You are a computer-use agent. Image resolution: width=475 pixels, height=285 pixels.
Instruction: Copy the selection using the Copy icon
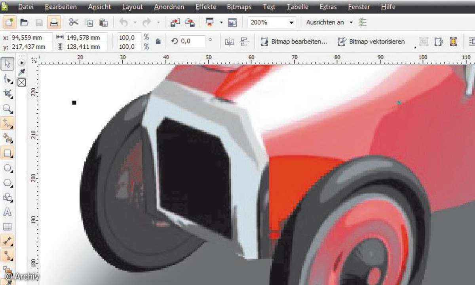tap(89, 23)
